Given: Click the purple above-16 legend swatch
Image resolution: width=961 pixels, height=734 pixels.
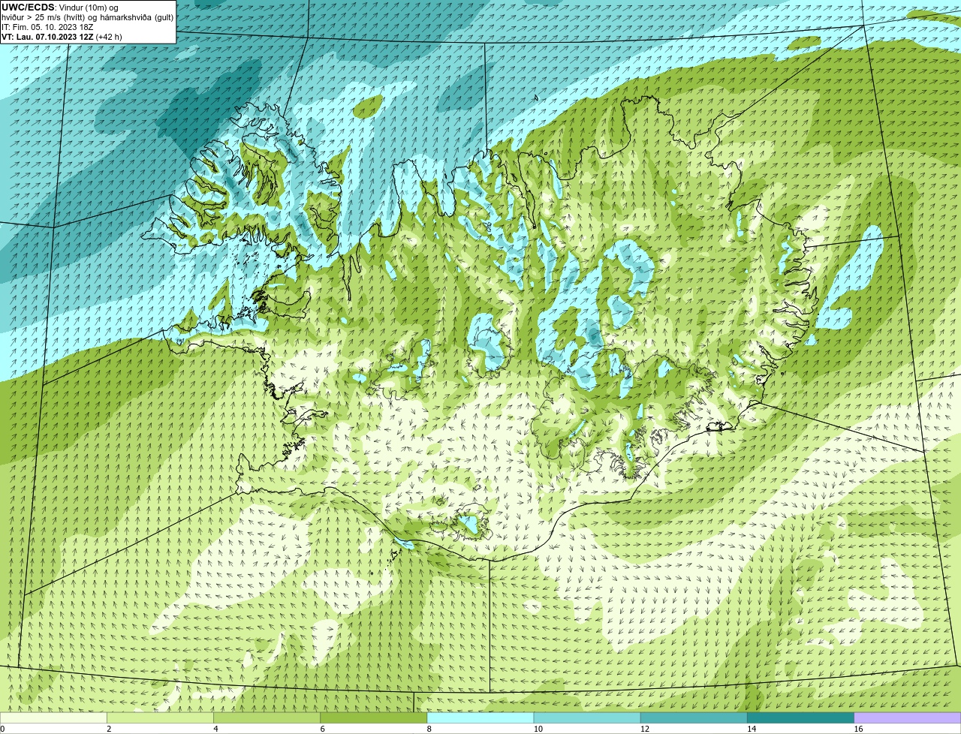Looking at the screenshot, I should [x=908, y=717].
